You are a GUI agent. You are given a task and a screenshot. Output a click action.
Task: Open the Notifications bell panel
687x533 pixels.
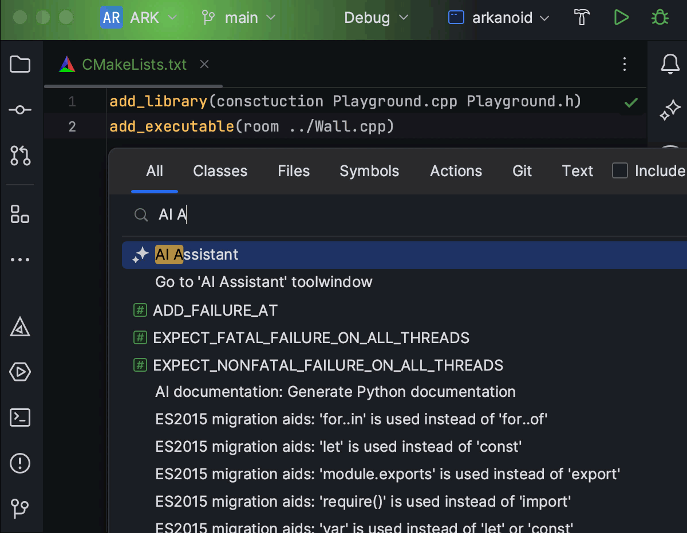click(x=670, y=65)
